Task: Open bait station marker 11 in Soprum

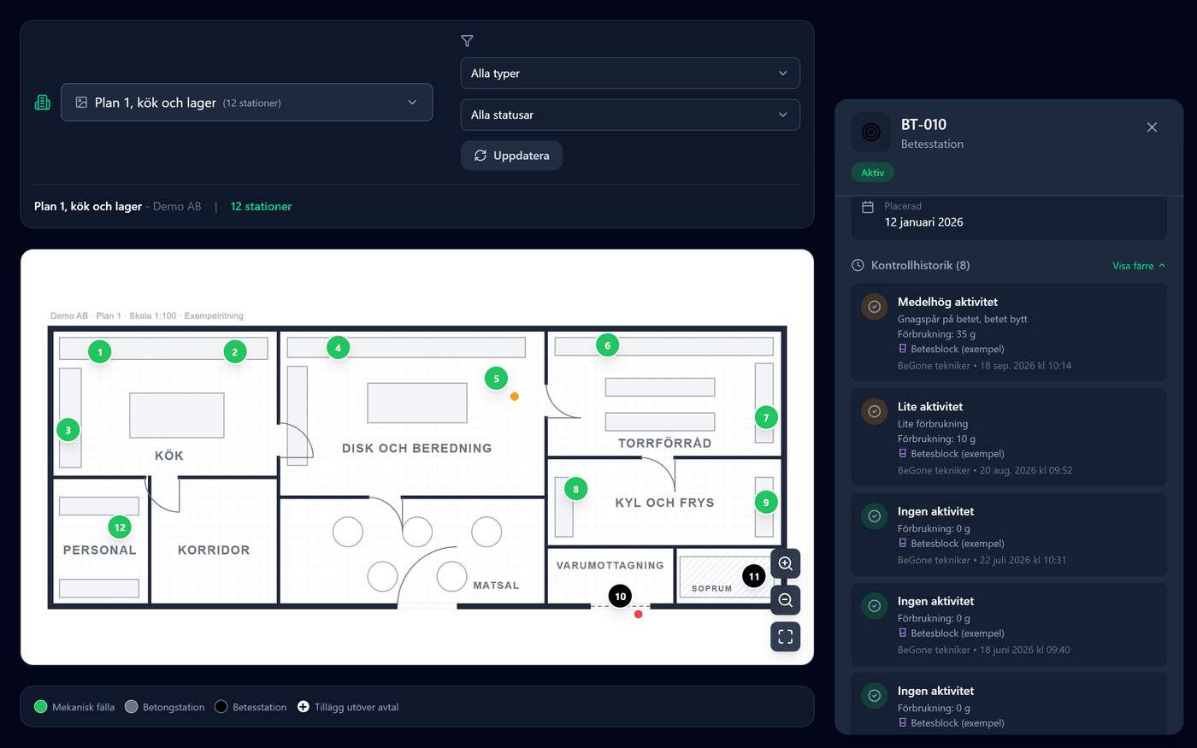Action: (754, 577)
